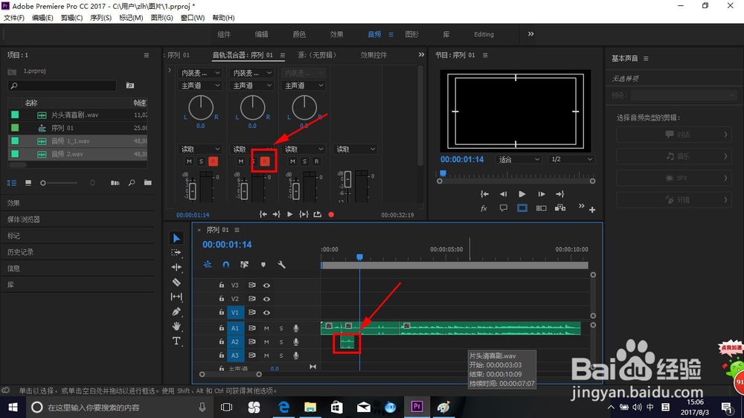Toggle insert sequences as nests icon
744x418 pixels.
coord(208,265)
